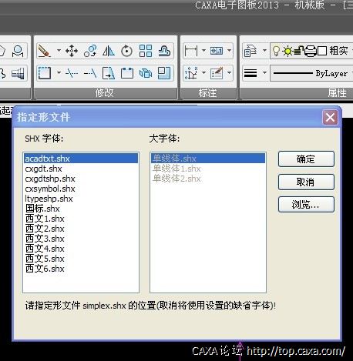The image size is (353, 361).
Task: Select 单线体2.shx in big font list
Action: 208,179
